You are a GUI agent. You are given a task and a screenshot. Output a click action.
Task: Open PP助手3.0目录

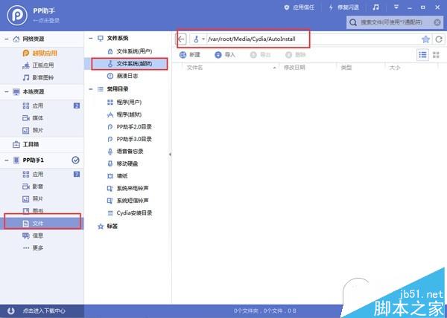tap(130, 139)
